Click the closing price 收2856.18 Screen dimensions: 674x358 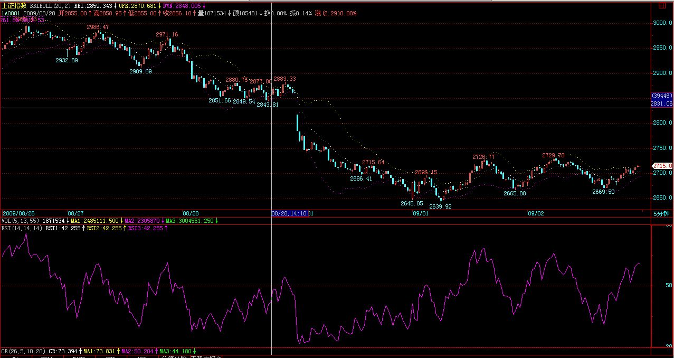point(178,13)
